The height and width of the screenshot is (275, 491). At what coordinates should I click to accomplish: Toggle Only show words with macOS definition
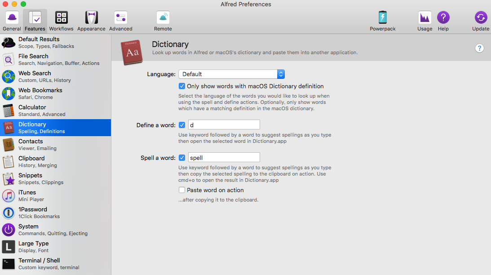pos(181,86)
